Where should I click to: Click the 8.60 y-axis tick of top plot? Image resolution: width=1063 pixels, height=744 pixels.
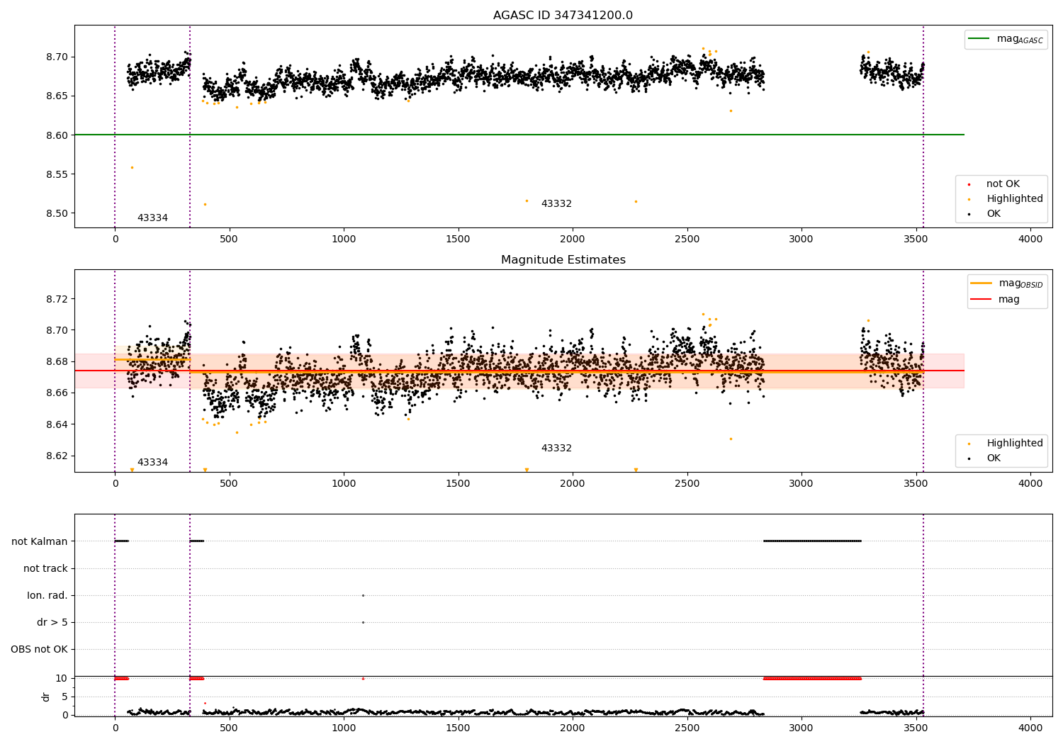[57, 135]
